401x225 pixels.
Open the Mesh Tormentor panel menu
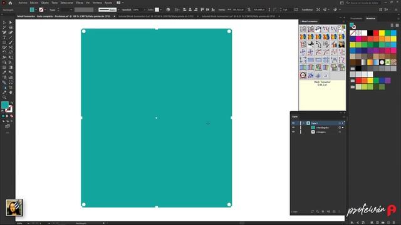[344, 21]
